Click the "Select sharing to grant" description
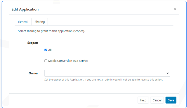 point(51,31)
